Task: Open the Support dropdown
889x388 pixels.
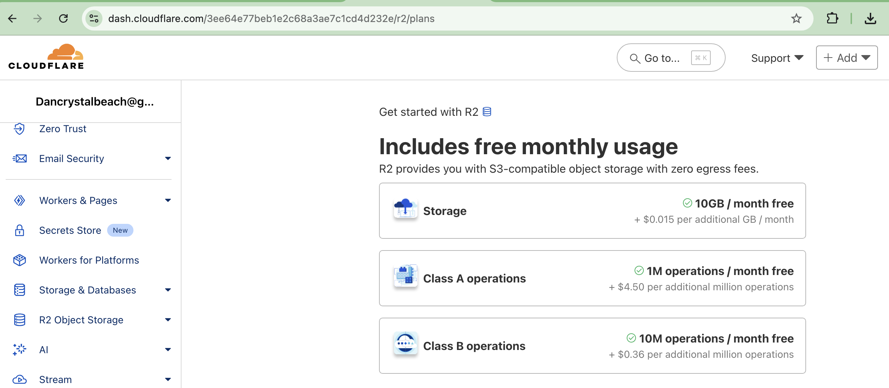Action: [x=777, y=58]
